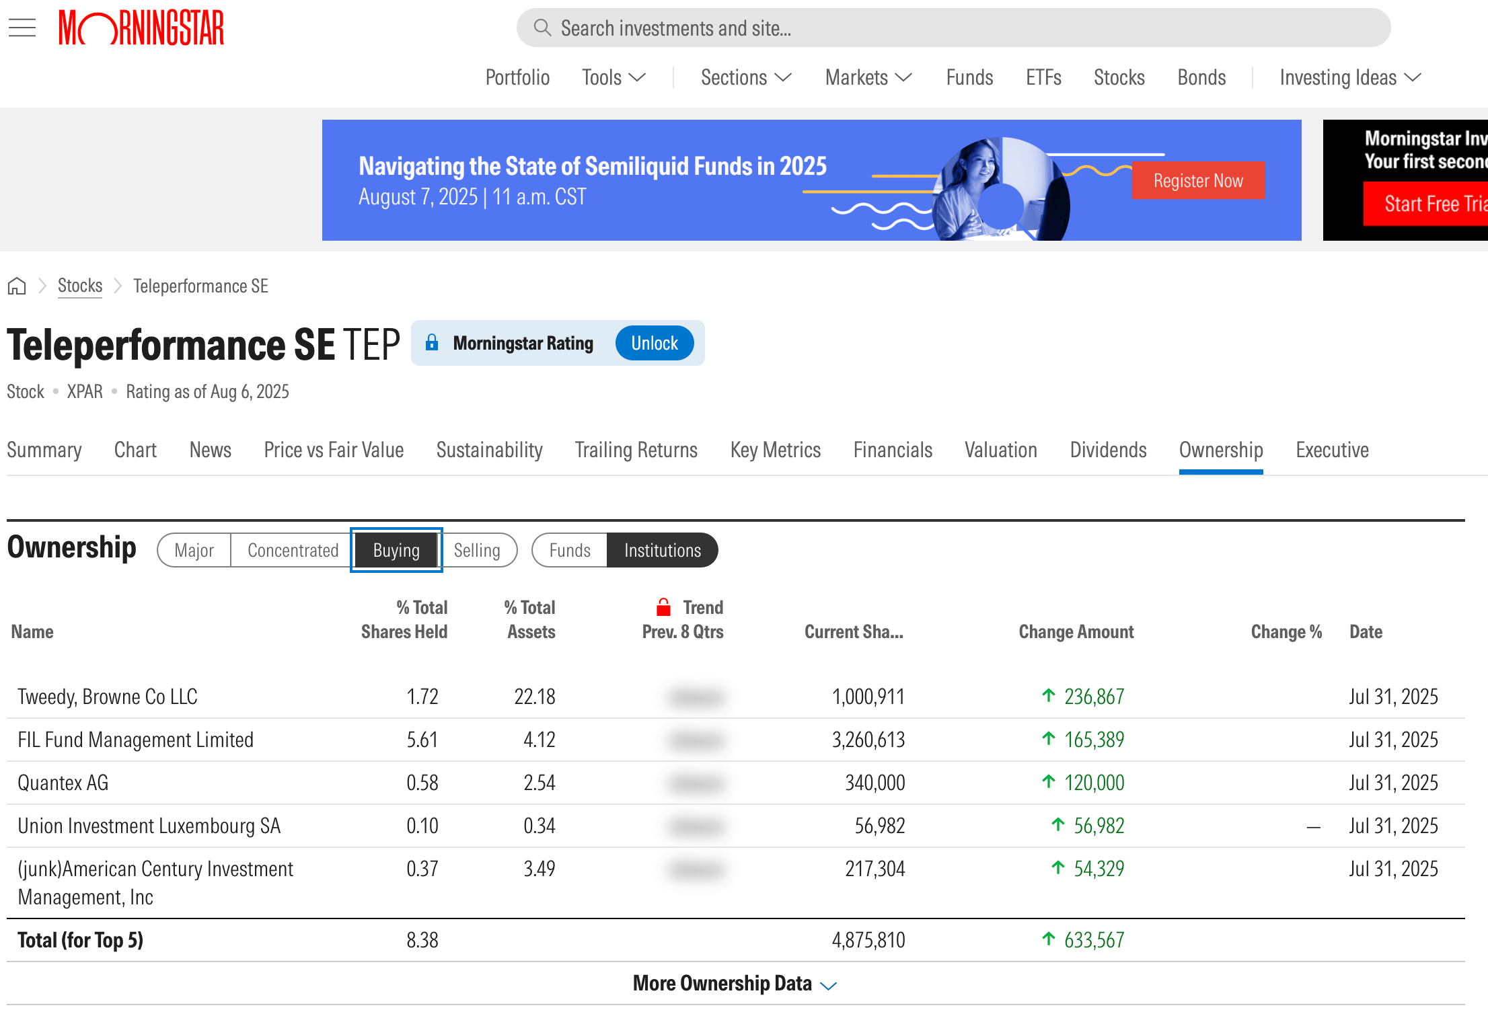The width and height of the screenshot is (1488, 1018).
Task: Toggle ownership list to Funds
Action: 570,550
